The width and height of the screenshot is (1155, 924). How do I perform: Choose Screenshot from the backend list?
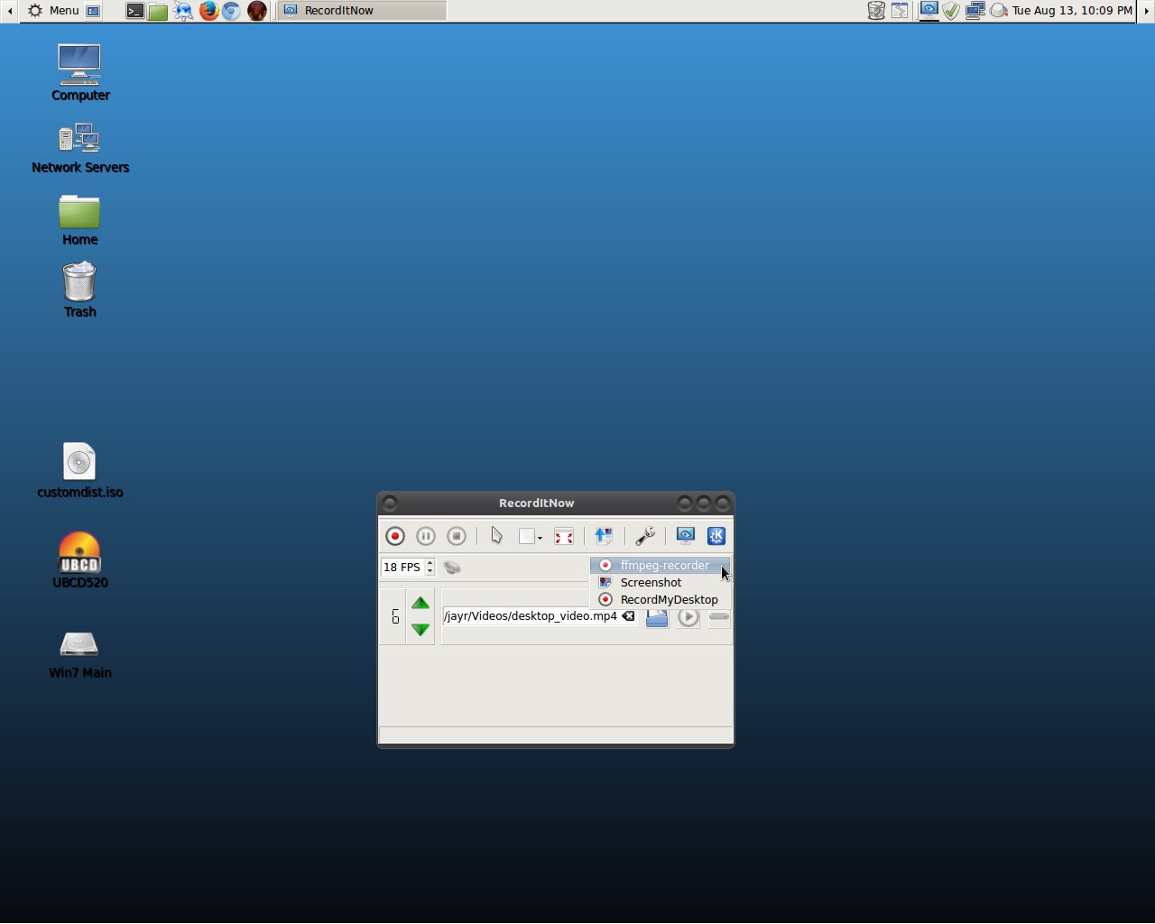651,582
